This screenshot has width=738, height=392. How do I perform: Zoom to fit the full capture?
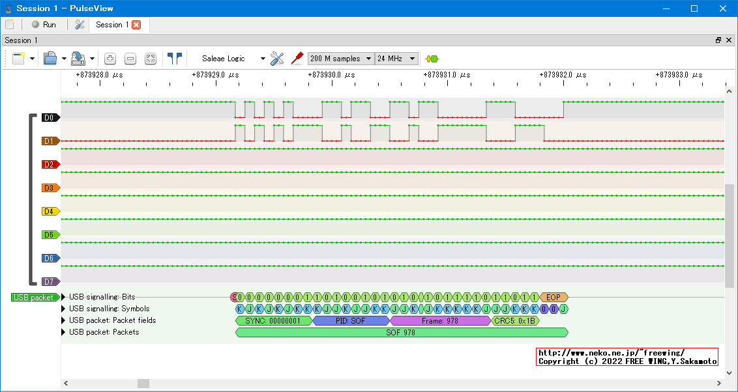151,59
